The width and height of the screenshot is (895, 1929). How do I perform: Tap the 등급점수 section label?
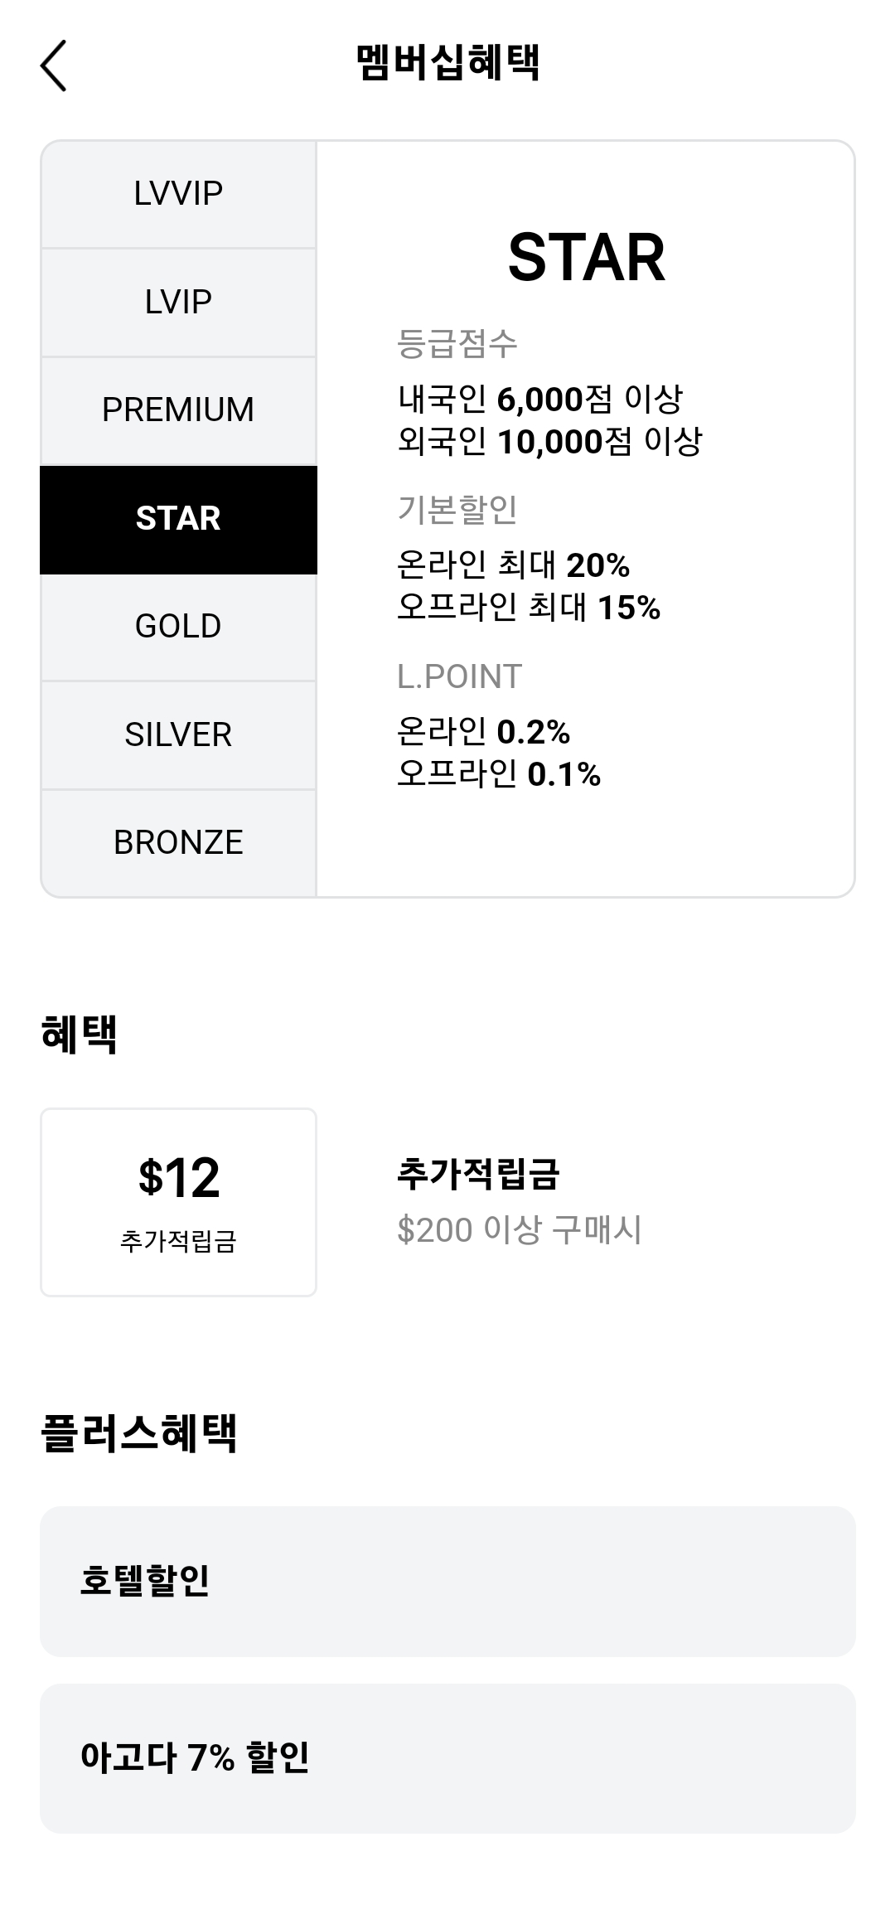[457, 343]
